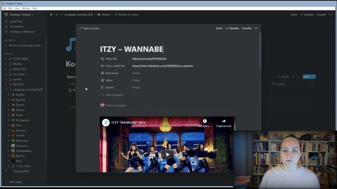This screenshot has width=337, height=189.
Task: Open the three-dots menu in the top bar
Action: pos(331,15)
